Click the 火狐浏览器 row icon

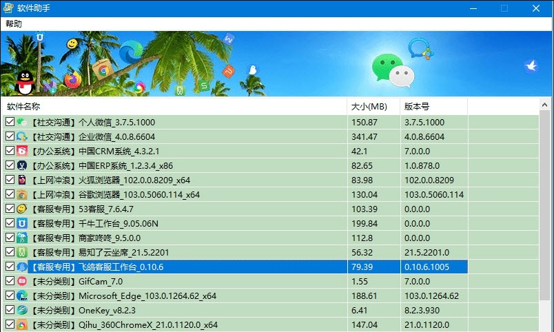point(22,180)
